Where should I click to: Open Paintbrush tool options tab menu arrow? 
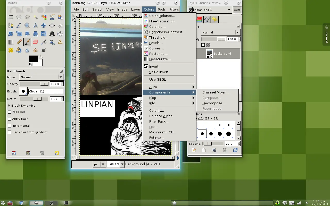point(61,71)
